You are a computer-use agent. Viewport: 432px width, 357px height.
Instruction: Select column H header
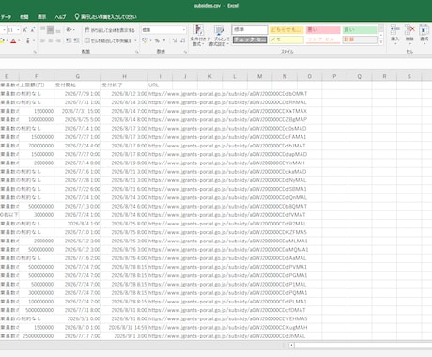tap(124, 76)
